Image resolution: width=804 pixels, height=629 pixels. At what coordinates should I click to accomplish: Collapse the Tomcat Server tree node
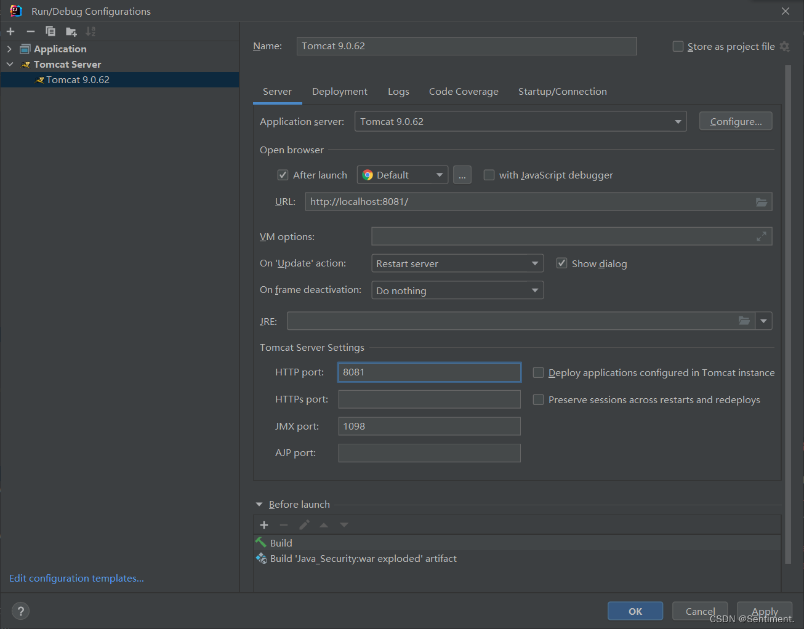(9, 65)
